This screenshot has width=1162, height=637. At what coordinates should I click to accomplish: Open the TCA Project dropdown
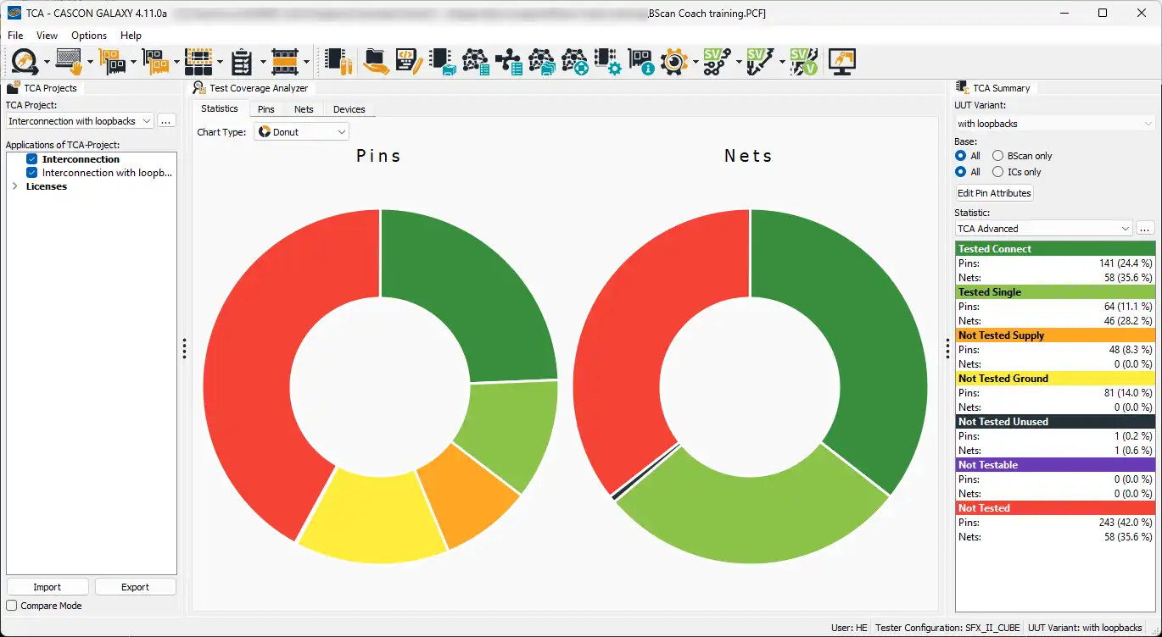coord(80,121)
